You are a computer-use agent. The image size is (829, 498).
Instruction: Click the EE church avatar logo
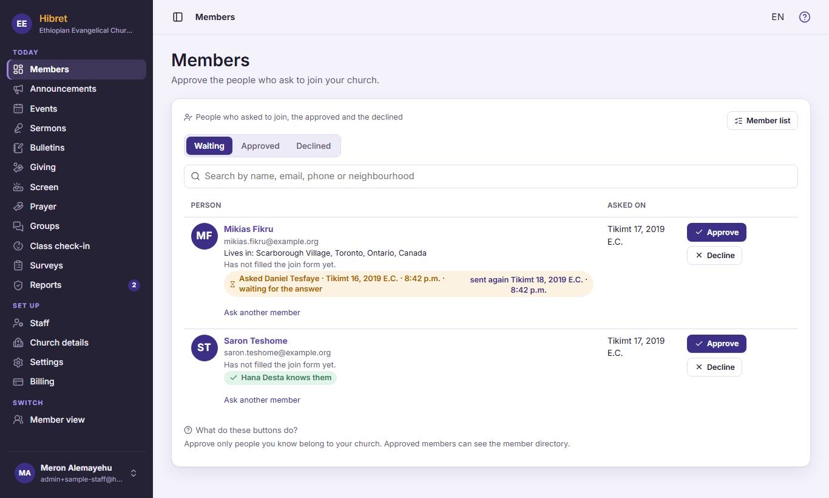tap(22, 24)
